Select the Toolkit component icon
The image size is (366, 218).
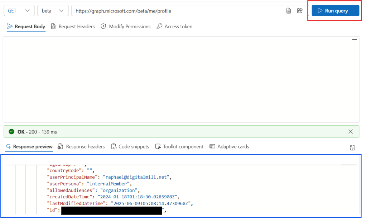pos(158,146)
